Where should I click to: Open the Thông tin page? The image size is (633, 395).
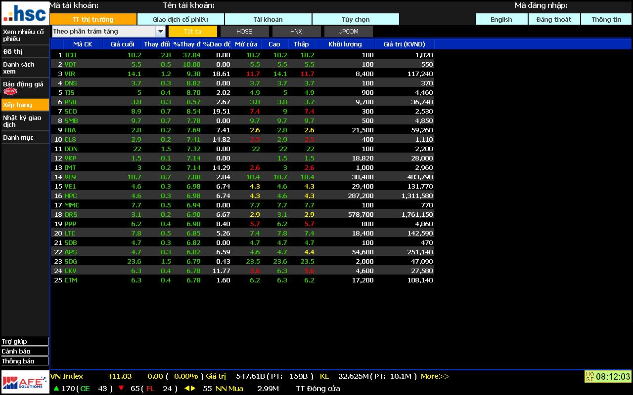pos(606,19)
